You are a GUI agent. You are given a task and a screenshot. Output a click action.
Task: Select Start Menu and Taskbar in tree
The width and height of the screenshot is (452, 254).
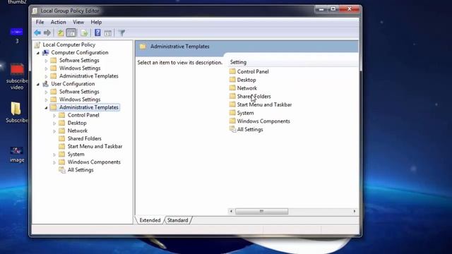[95, 146]
